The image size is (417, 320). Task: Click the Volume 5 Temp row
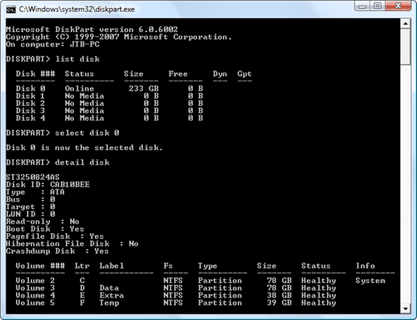176,303
